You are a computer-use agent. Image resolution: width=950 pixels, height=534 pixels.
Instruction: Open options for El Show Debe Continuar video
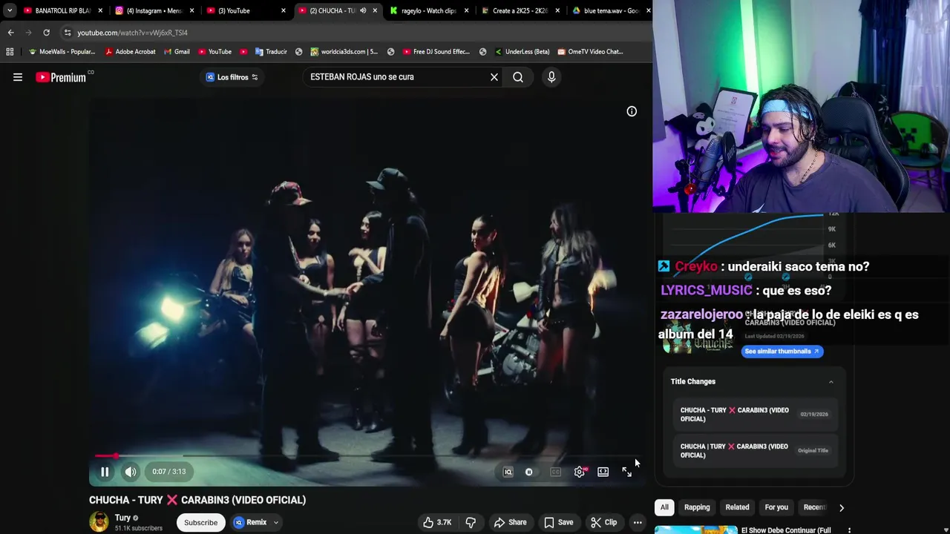tap(849, 530)
